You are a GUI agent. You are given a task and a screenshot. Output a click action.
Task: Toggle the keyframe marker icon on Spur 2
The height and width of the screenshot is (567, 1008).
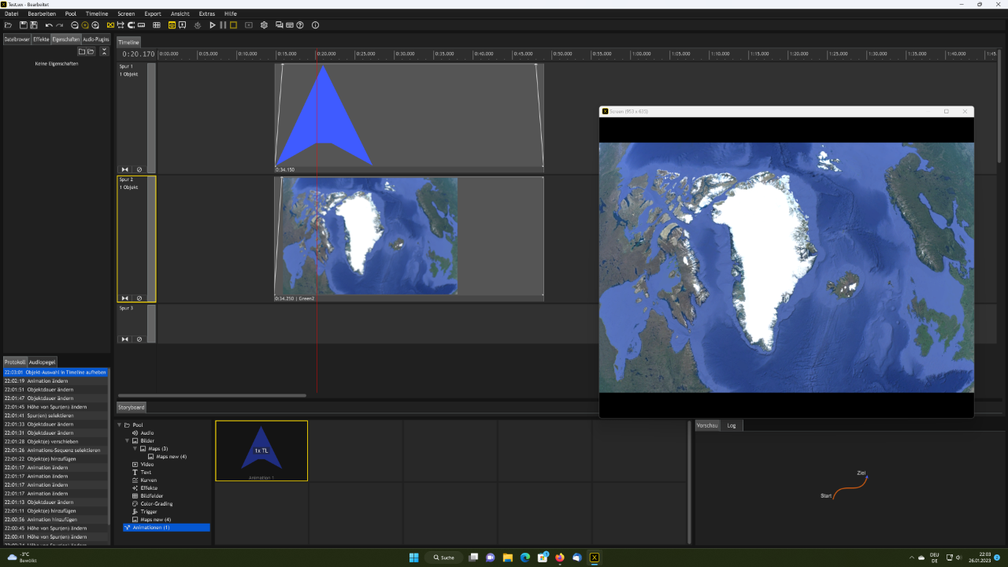click(x=124, y=298)
